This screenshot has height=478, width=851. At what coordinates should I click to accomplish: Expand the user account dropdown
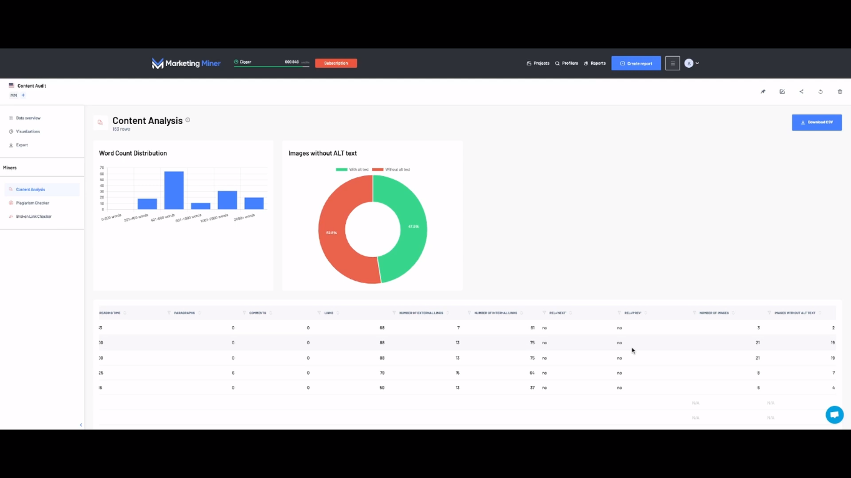pyautogui.click(x=692, y=63)
